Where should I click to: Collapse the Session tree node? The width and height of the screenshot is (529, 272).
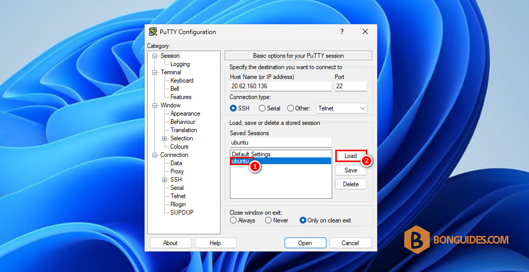(155, 56)
